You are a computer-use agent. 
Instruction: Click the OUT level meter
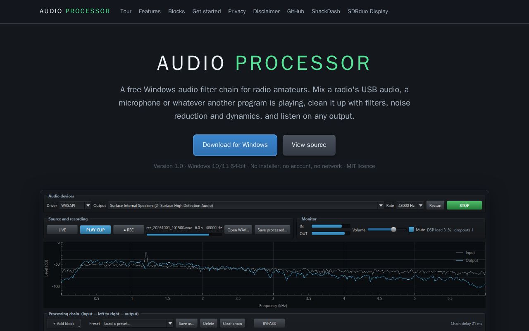tap(331, 233)
